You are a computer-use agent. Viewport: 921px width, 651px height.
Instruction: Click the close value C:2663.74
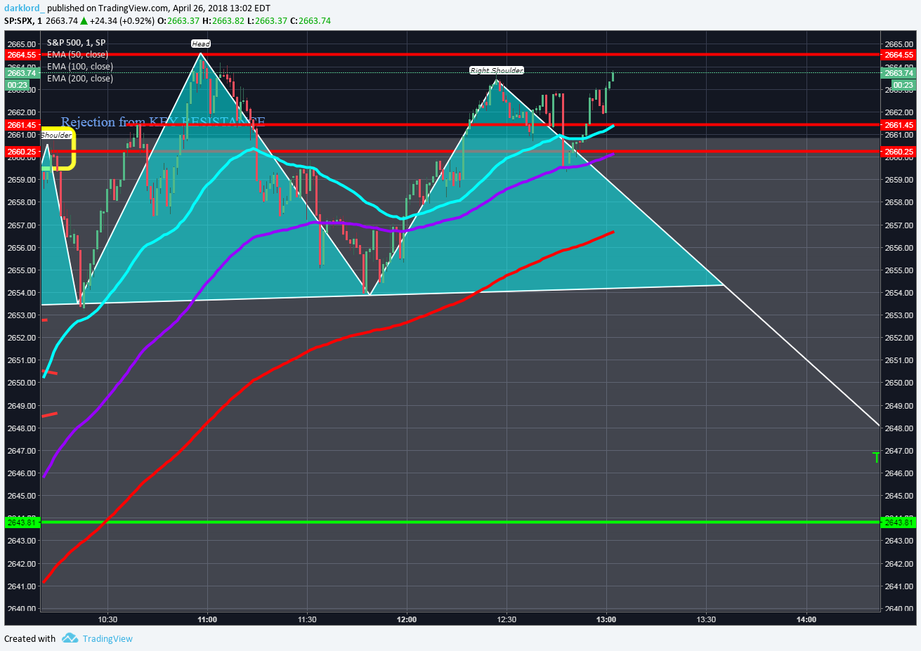click(x=310, y=21)
